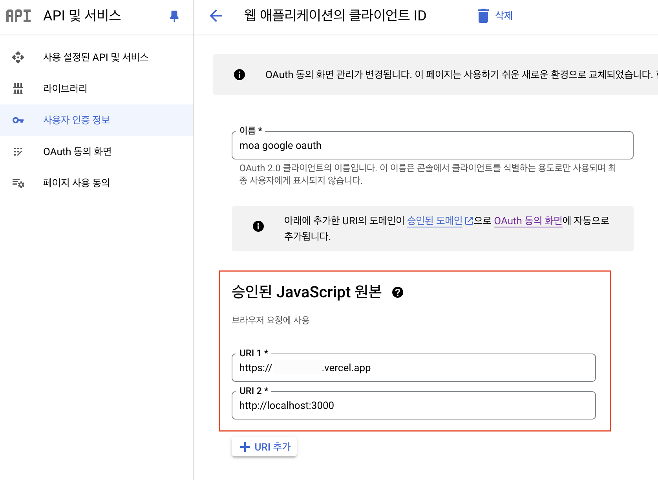Screen dimensions: 658x480
Task: Click the 이름 input field
Action: pos(432,145)
